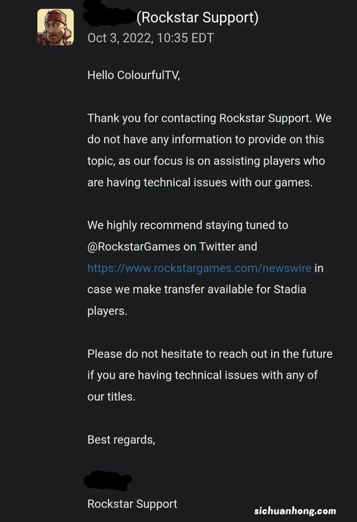
Task: Click the sichuanhong.com watermark
Action: coord(295,511)
